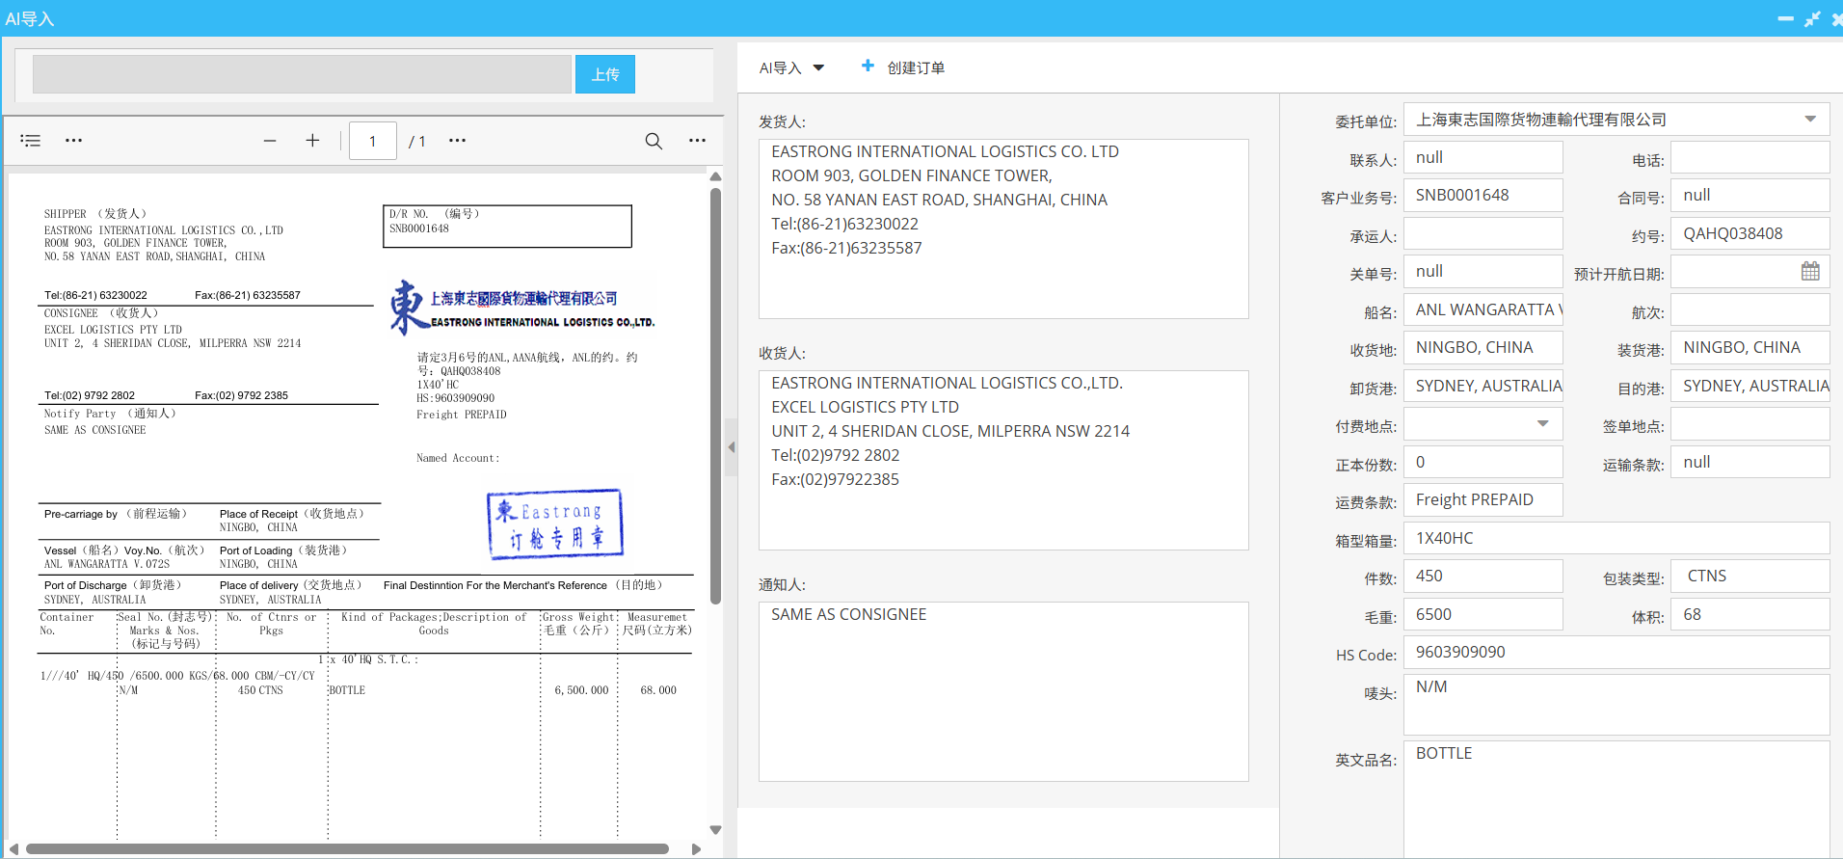Expand the 付费地点 dropdown
This screenshot has width=1843, height=859.
pos(1542,424)
